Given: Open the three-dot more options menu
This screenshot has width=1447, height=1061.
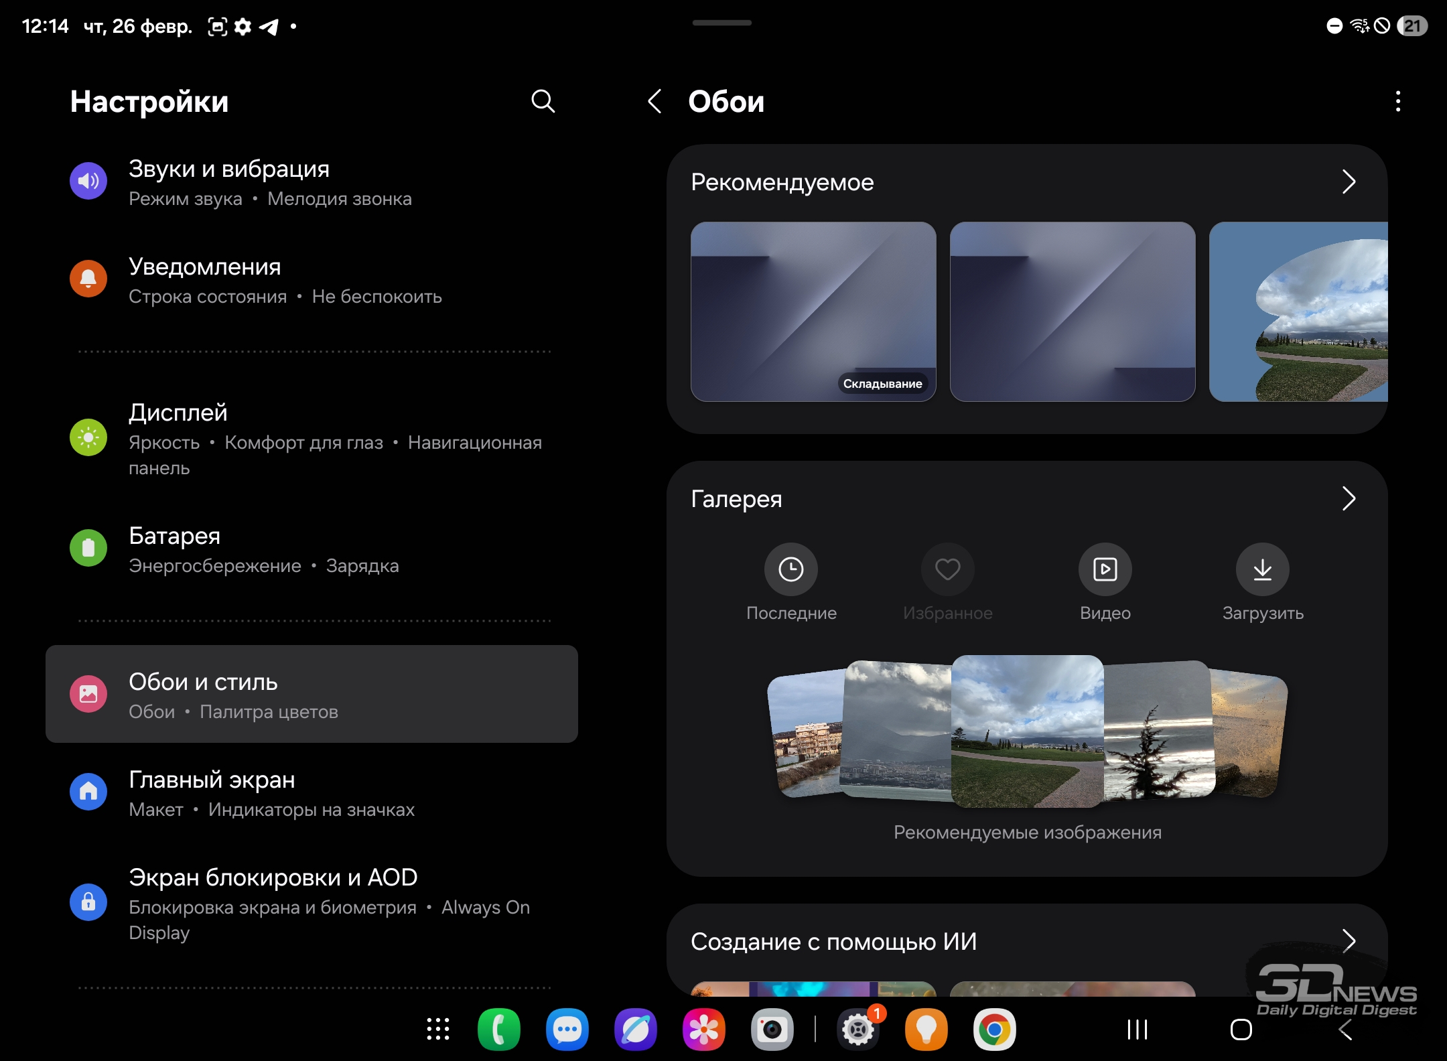Looking at the screenshot, I should 1397,102.
